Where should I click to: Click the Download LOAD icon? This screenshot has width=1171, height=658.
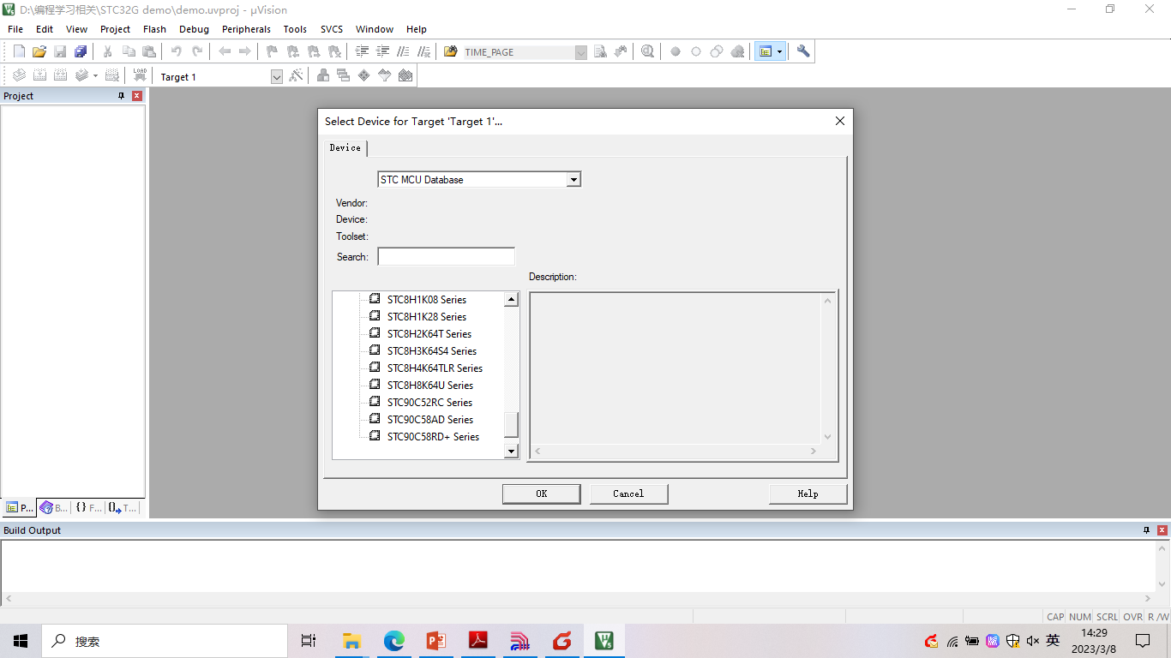click(139, 75)
